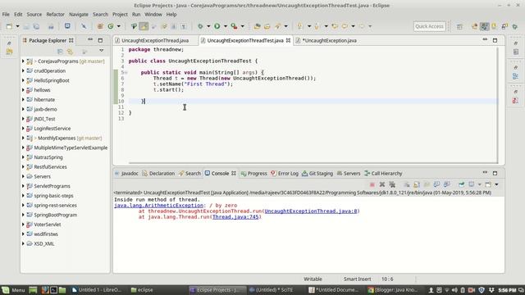Switch to LibreOffice Untitled 1 taskbar item
The image size is (525, 295).
tap(97, 290)
